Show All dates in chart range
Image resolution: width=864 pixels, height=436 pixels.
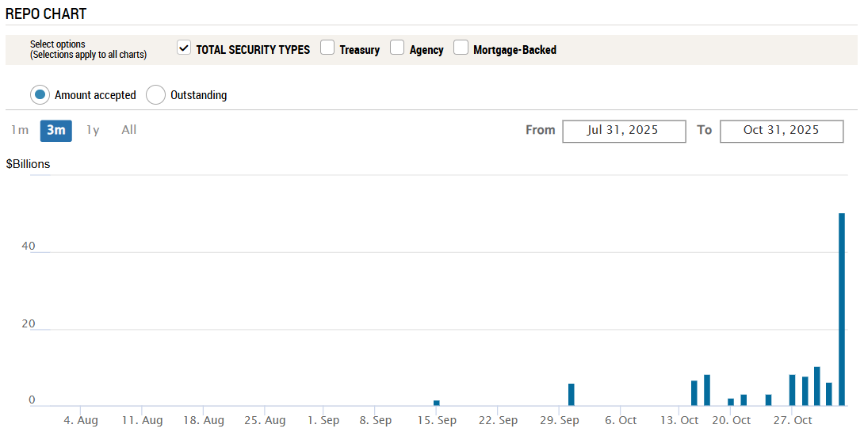click(x=129, y=130)
